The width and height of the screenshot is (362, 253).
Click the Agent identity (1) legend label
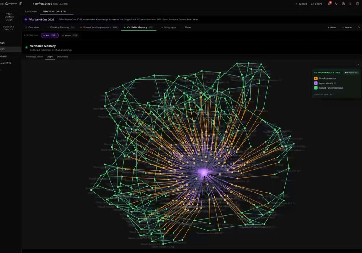328,83
